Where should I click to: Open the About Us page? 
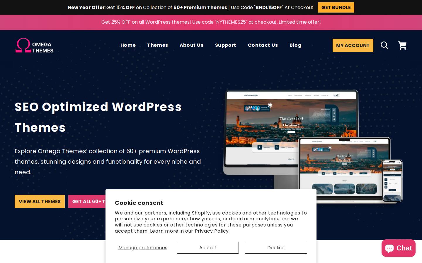[191, 45]
